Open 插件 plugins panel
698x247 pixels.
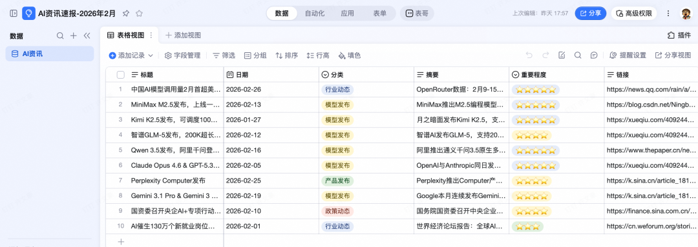679,35
